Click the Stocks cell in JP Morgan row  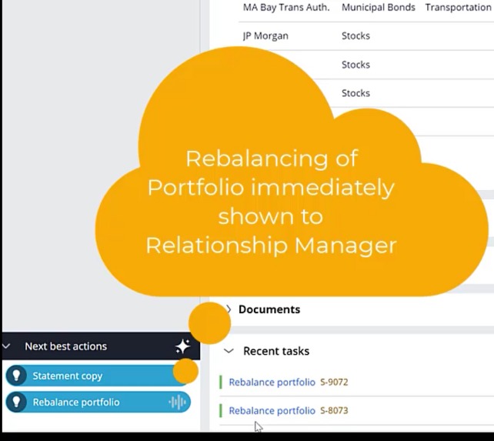click(355, 36)
